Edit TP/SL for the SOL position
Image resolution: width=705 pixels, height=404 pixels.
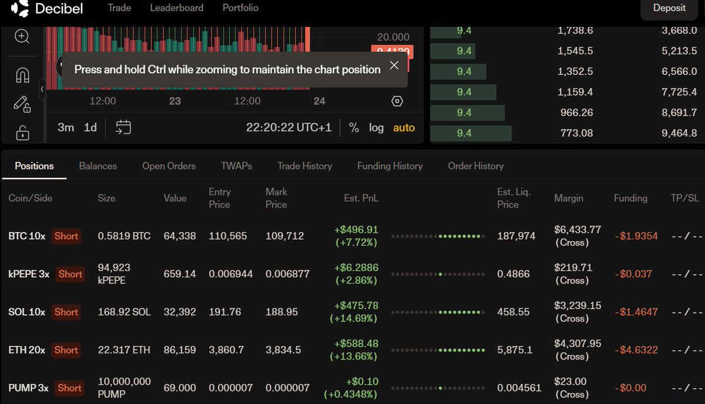(687, 312)
